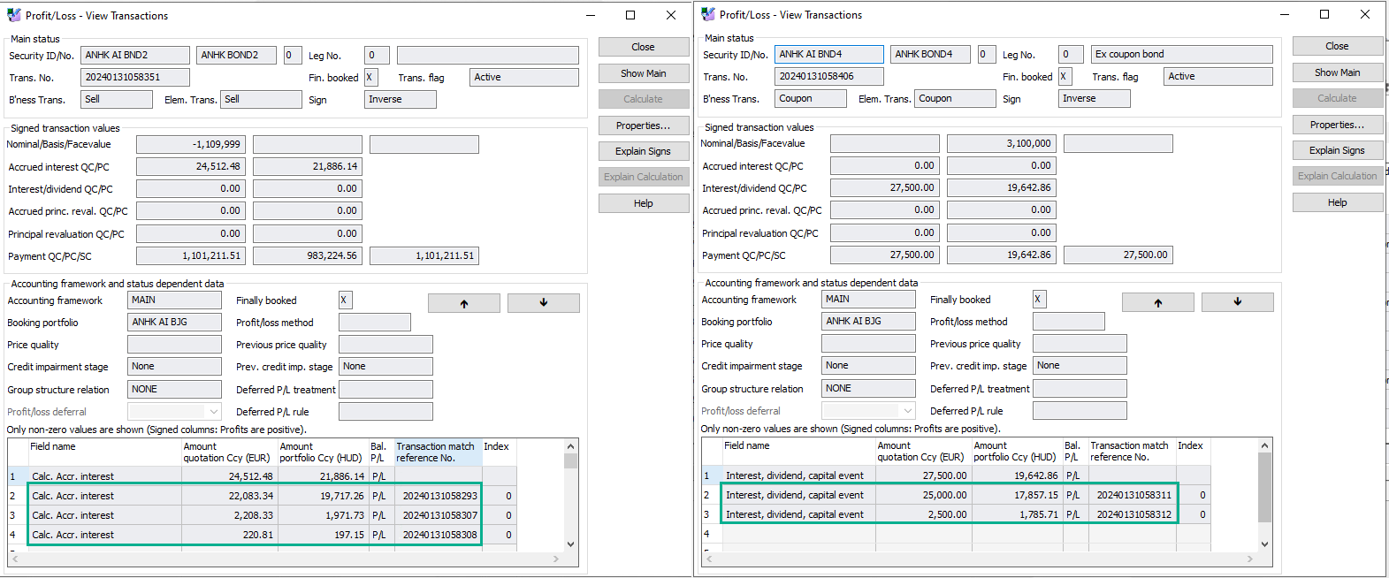Screen dimensions: 1389x578
Task: Click Security ID field ANHK AI BND2
Action: coord(135,55)
